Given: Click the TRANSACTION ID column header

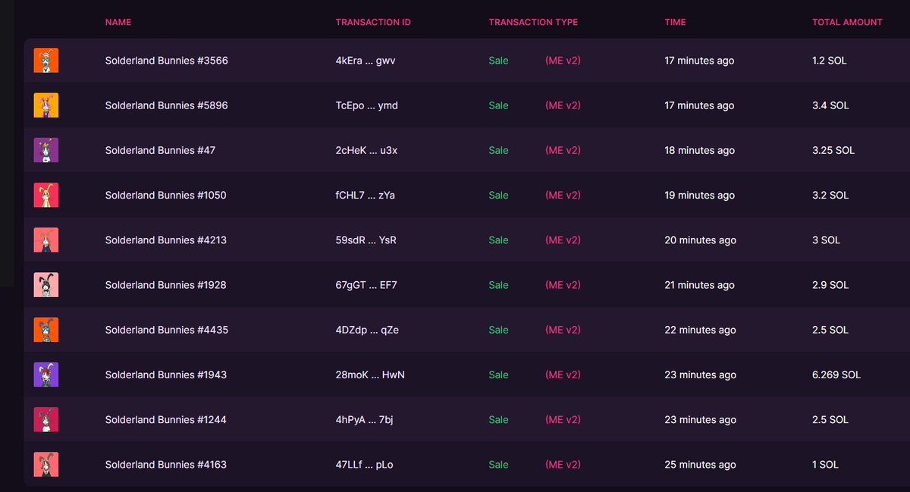Looking at the screenshot, I should 373,22.
